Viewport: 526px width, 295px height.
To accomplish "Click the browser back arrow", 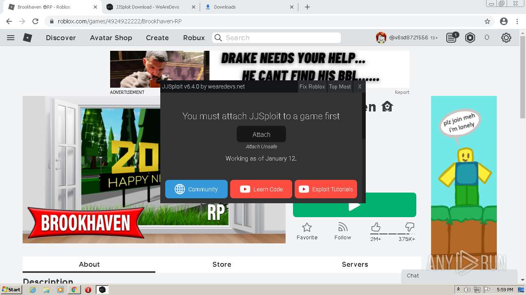I will click(9, 21).
